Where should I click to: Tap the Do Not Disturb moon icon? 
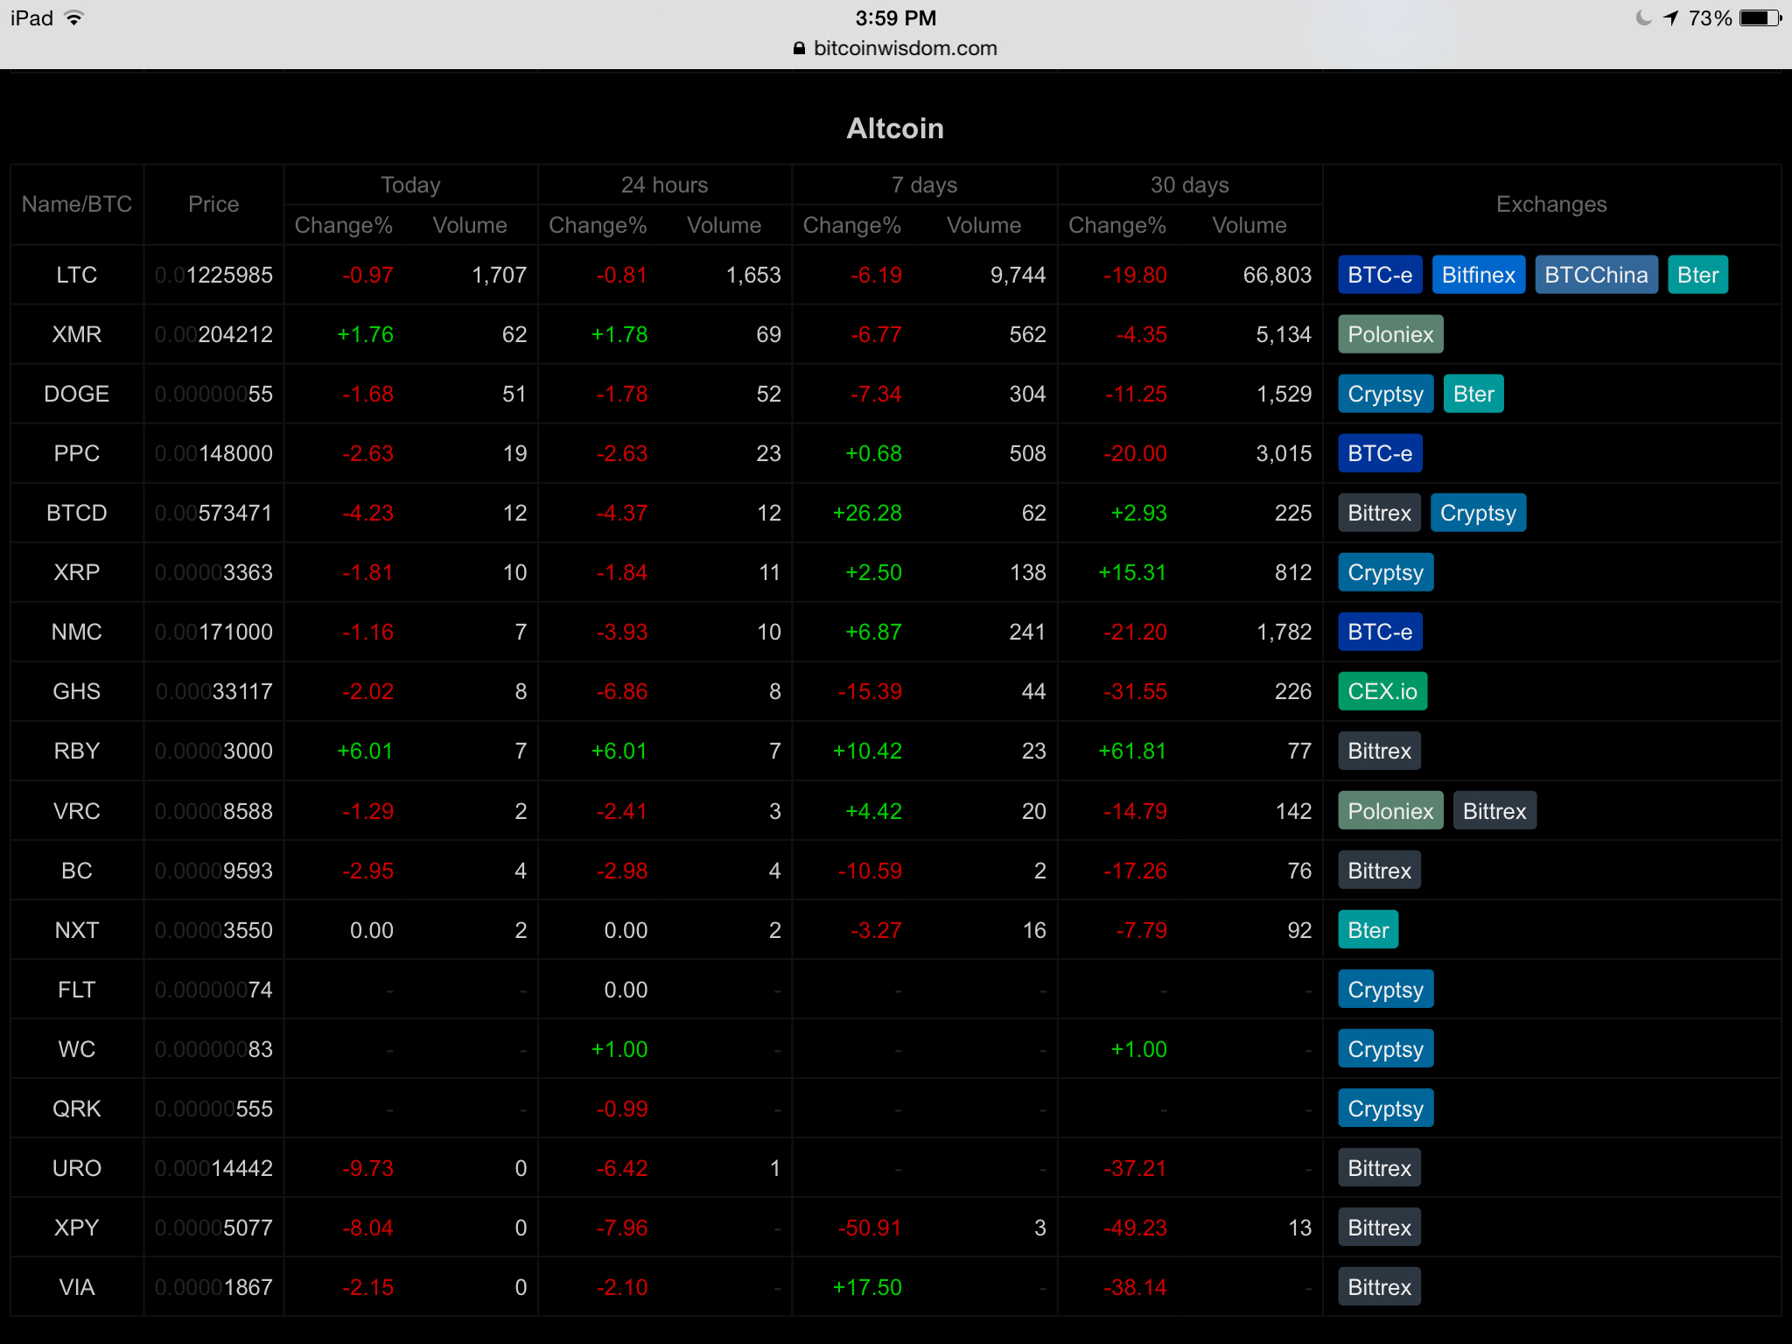pyautogui.click(x=1643, y=17)
